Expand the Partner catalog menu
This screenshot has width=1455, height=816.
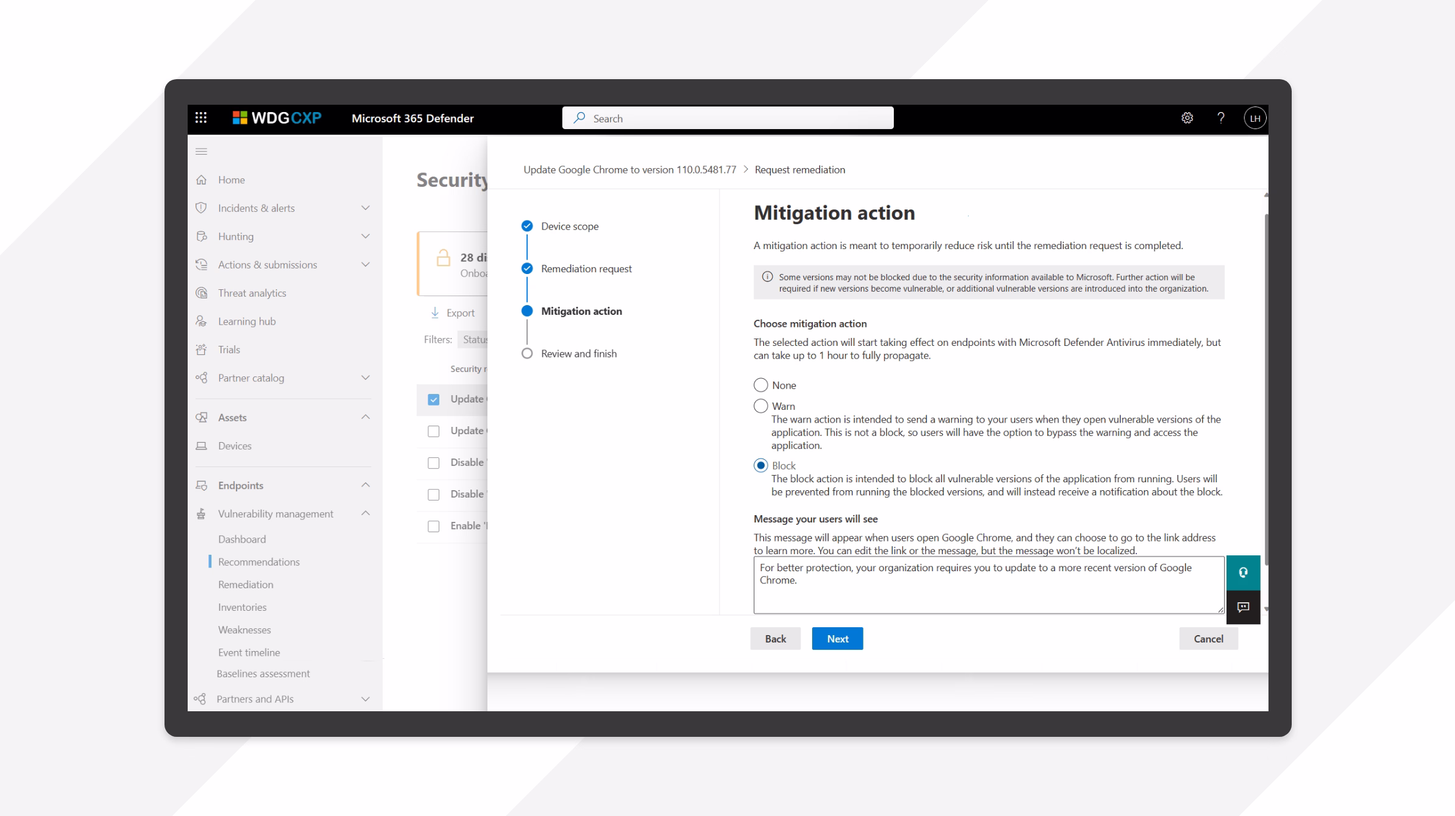coord(365,378)
